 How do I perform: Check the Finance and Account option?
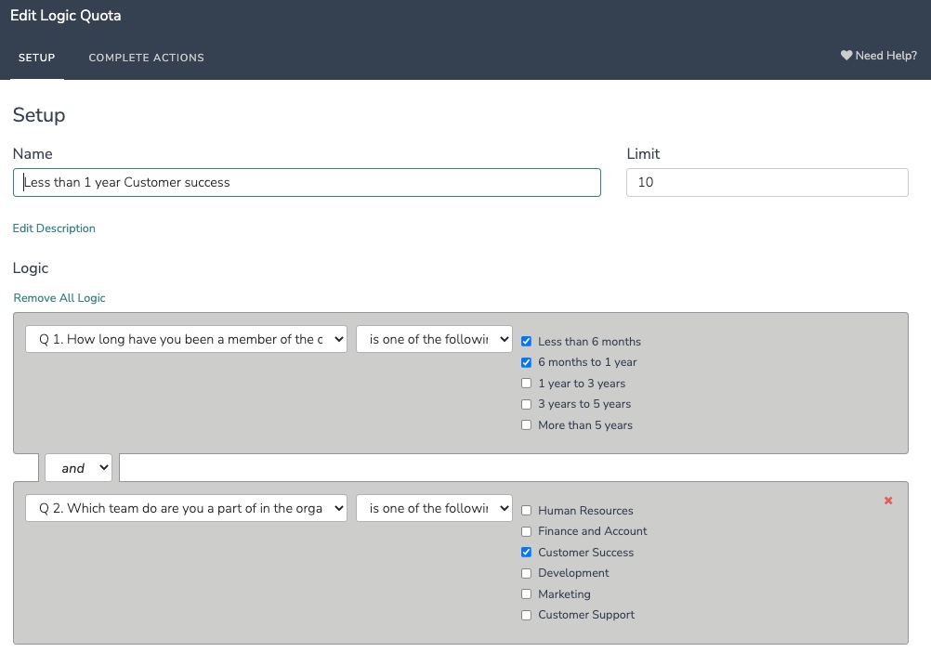tap(527, 531)
